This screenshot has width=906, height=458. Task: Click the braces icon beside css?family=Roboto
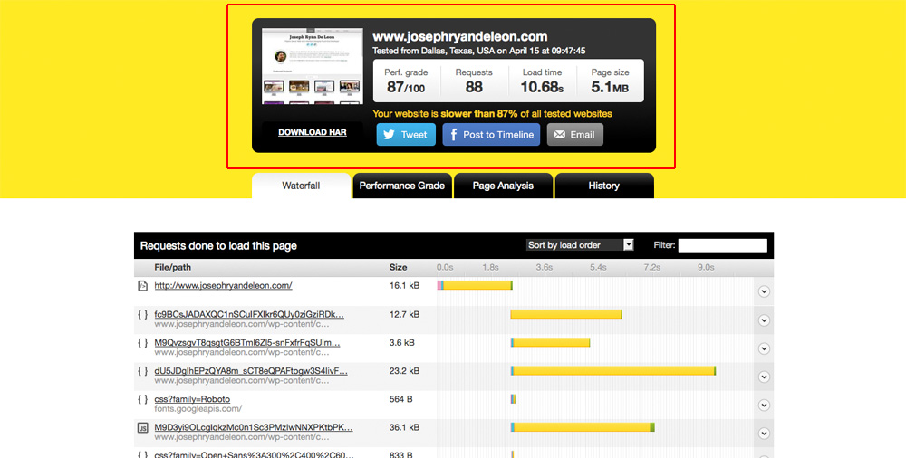pos(142,399)
